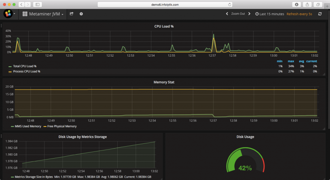Viewport: 330px width, 180px height.
Task: Toggle Process CPU Load % legend entry
Action: [x=26, y=71]
